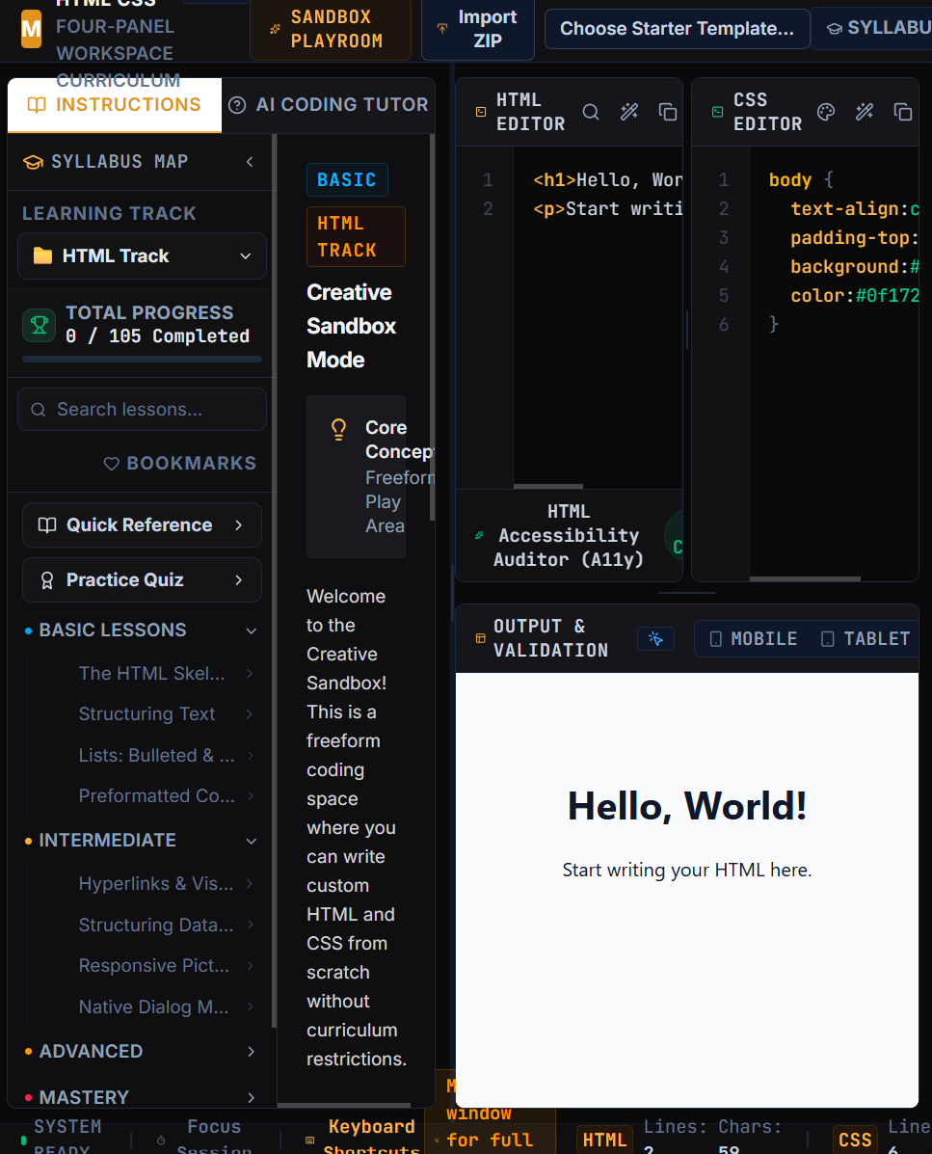Select the Tablet preview mode

point(865,639)
